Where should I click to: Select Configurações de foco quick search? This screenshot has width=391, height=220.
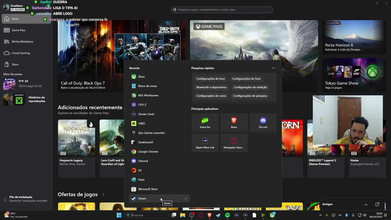tap(210, 79)
